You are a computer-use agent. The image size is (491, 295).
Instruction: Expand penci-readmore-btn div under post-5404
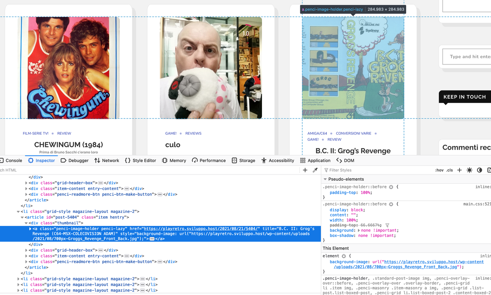26,262
